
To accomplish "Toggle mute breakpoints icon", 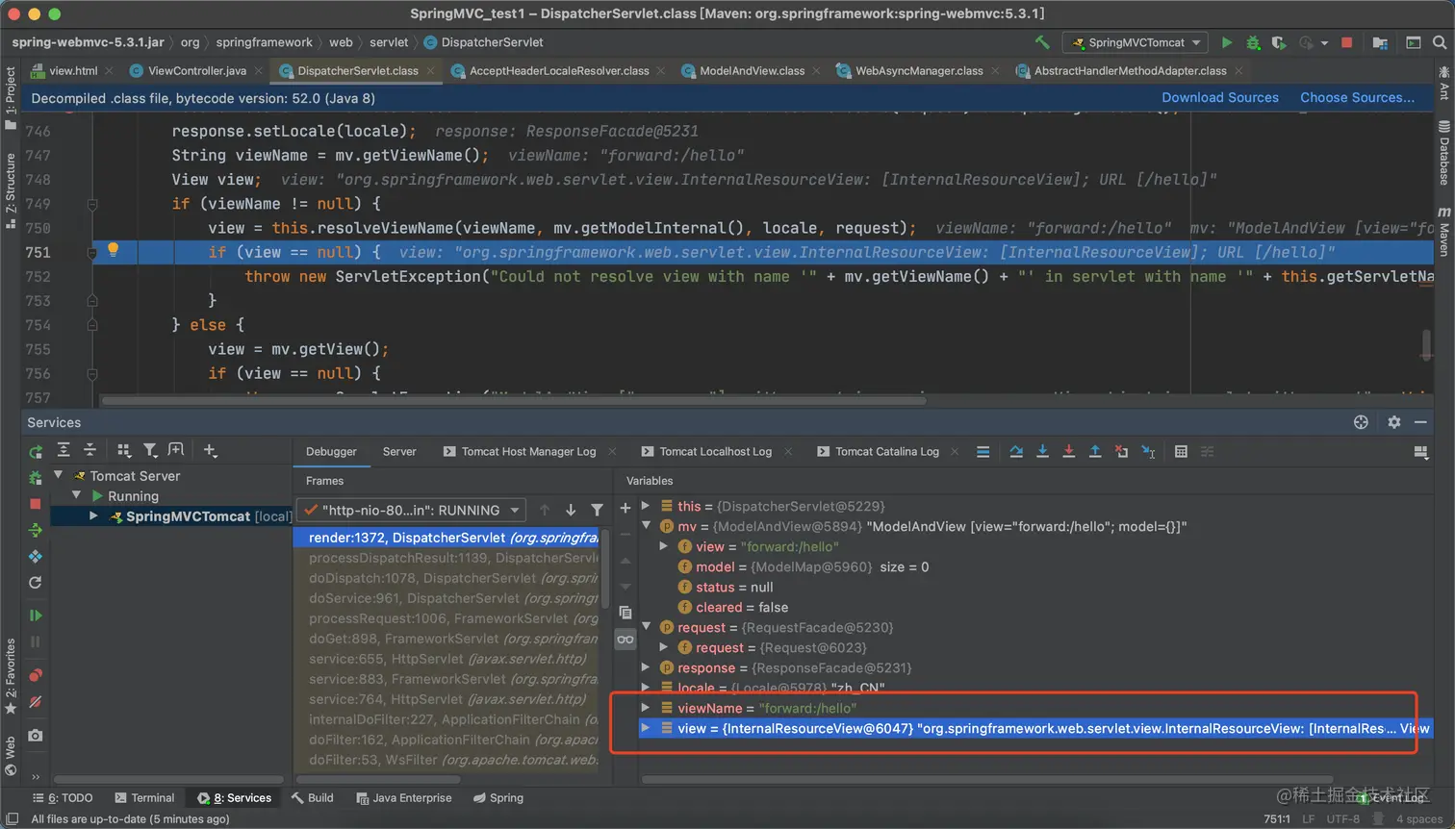I will point(36,702).
